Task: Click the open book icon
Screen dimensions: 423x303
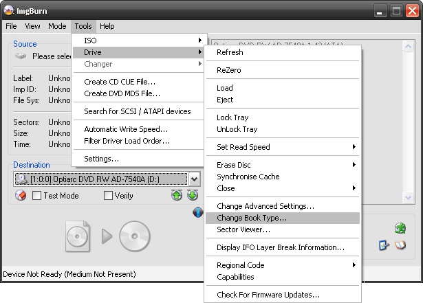Action: click(400, 245)
